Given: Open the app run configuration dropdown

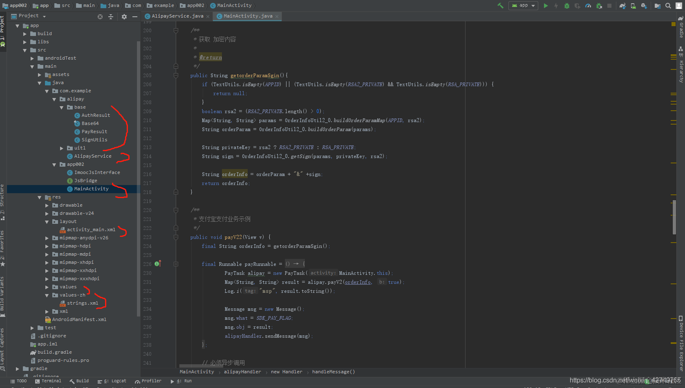Looking at the screenshot, I should coord(524,6).
